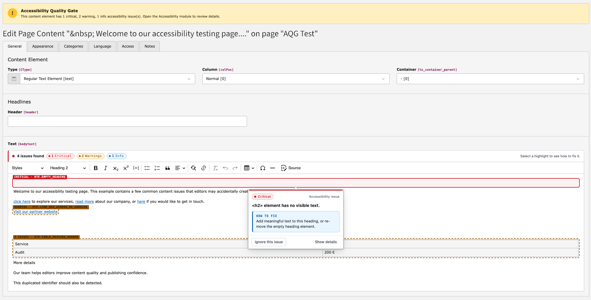Open the Column colPos dropdown
Viewport: 591px width, 300px height.
[x=296, y=79]
